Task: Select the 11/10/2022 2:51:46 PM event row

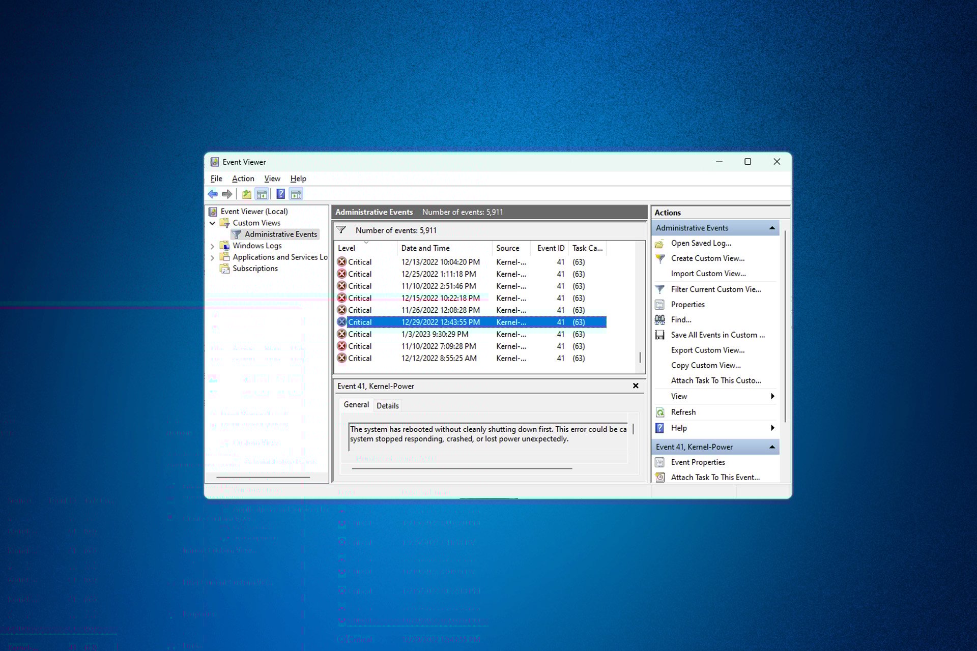Action: [471, 286]
